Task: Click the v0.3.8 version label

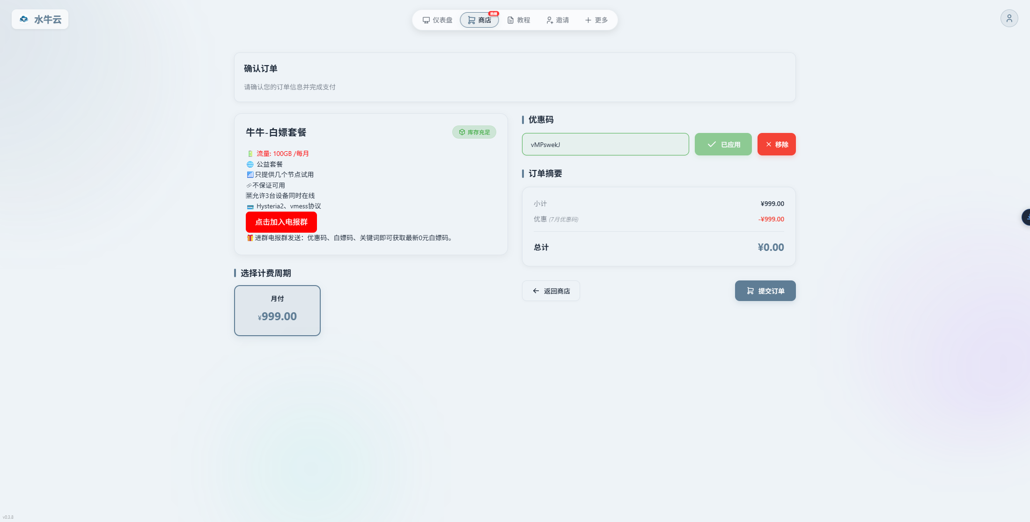Action: pos(8,517)
